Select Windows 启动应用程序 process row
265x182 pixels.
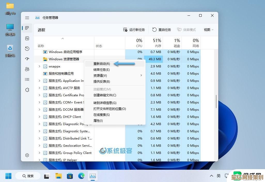point(117,52)
